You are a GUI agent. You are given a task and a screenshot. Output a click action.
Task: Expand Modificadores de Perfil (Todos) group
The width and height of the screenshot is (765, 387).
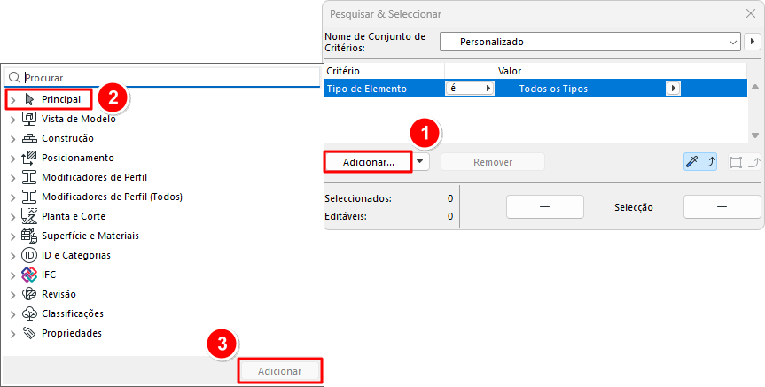click(13, 197)
